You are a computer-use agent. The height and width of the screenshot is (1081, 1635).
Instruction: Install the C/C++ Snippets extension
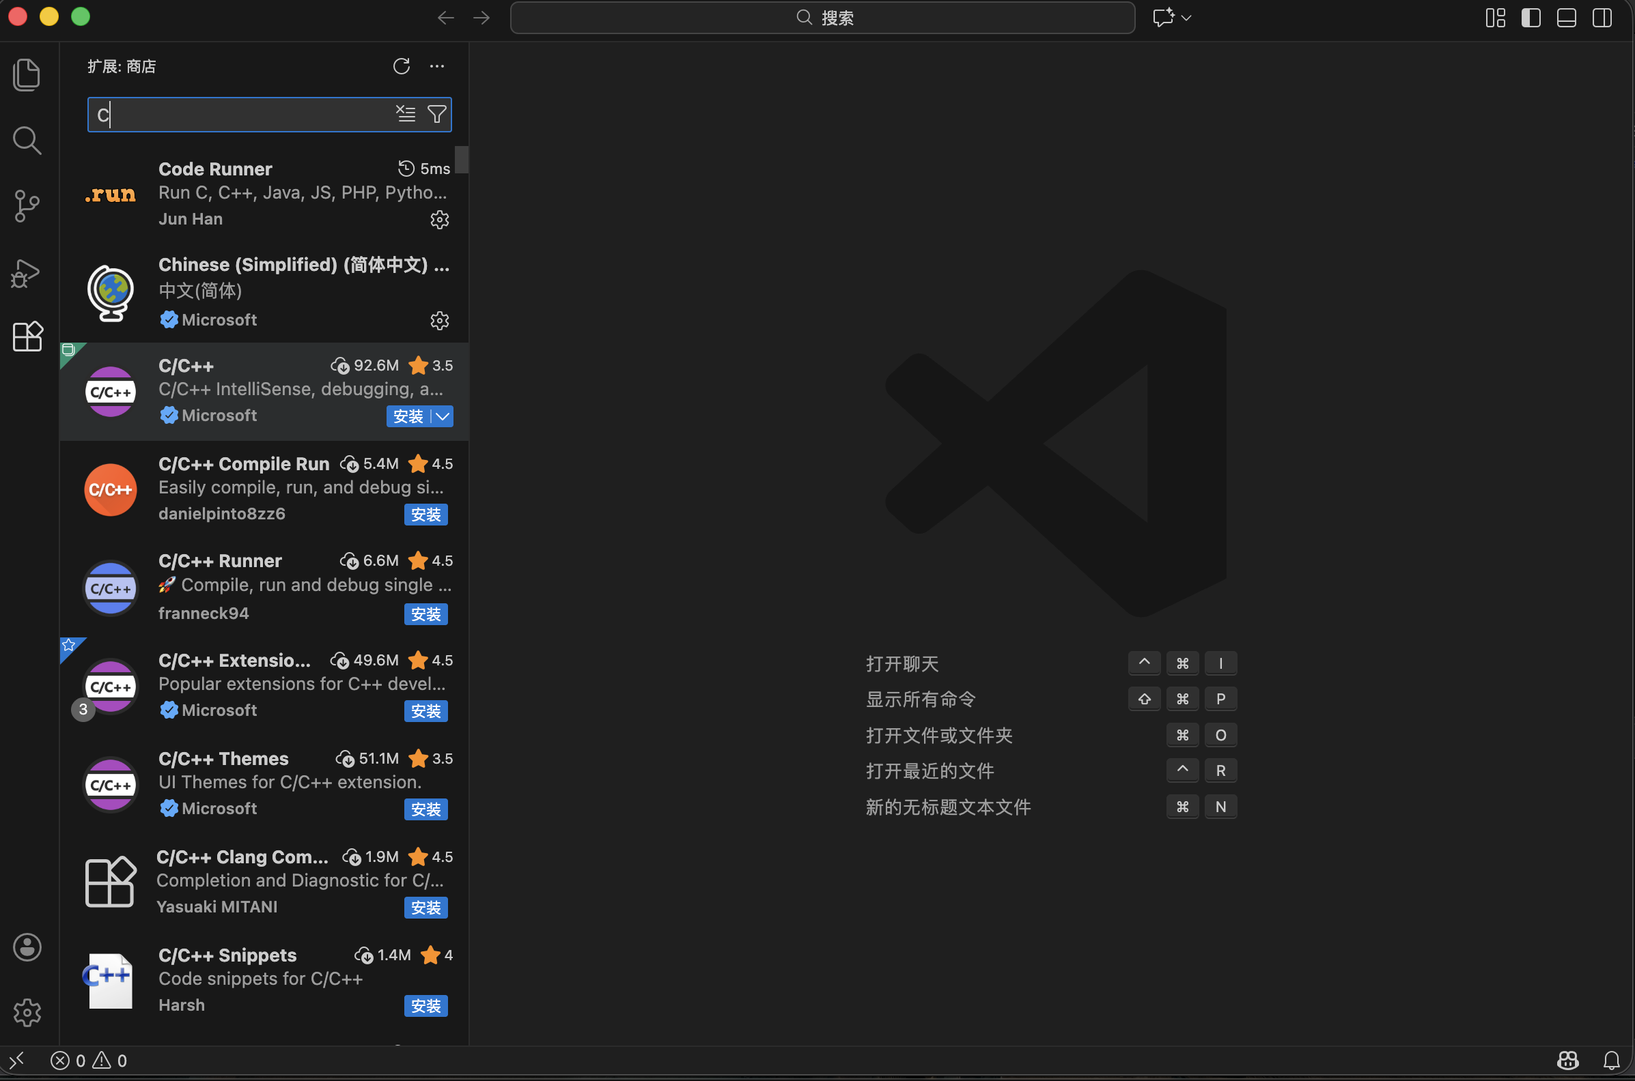coord(425,1006)
